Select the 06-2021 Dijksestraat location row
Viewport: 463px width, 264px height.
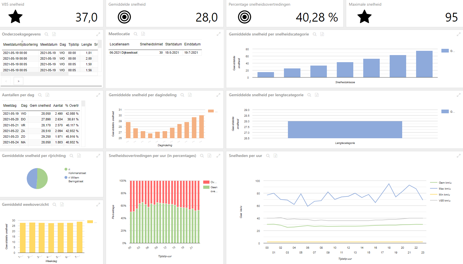click(155, 53)
